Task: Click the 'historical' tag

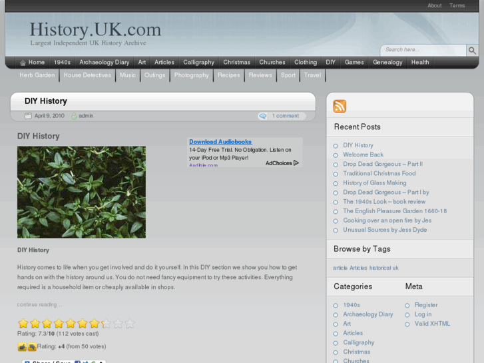Action: point(380,268)
